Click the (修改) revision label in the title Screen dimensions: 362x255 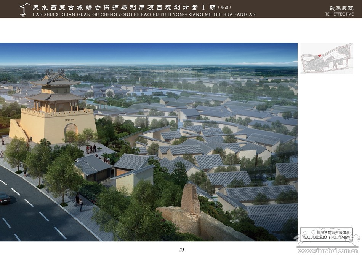[x=224, y=7]
